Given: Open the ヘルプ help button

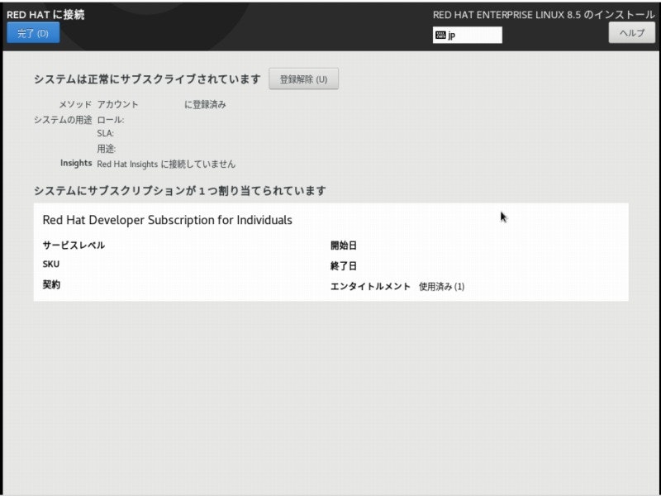Looking at the screenshot, I should coord(631,32).
